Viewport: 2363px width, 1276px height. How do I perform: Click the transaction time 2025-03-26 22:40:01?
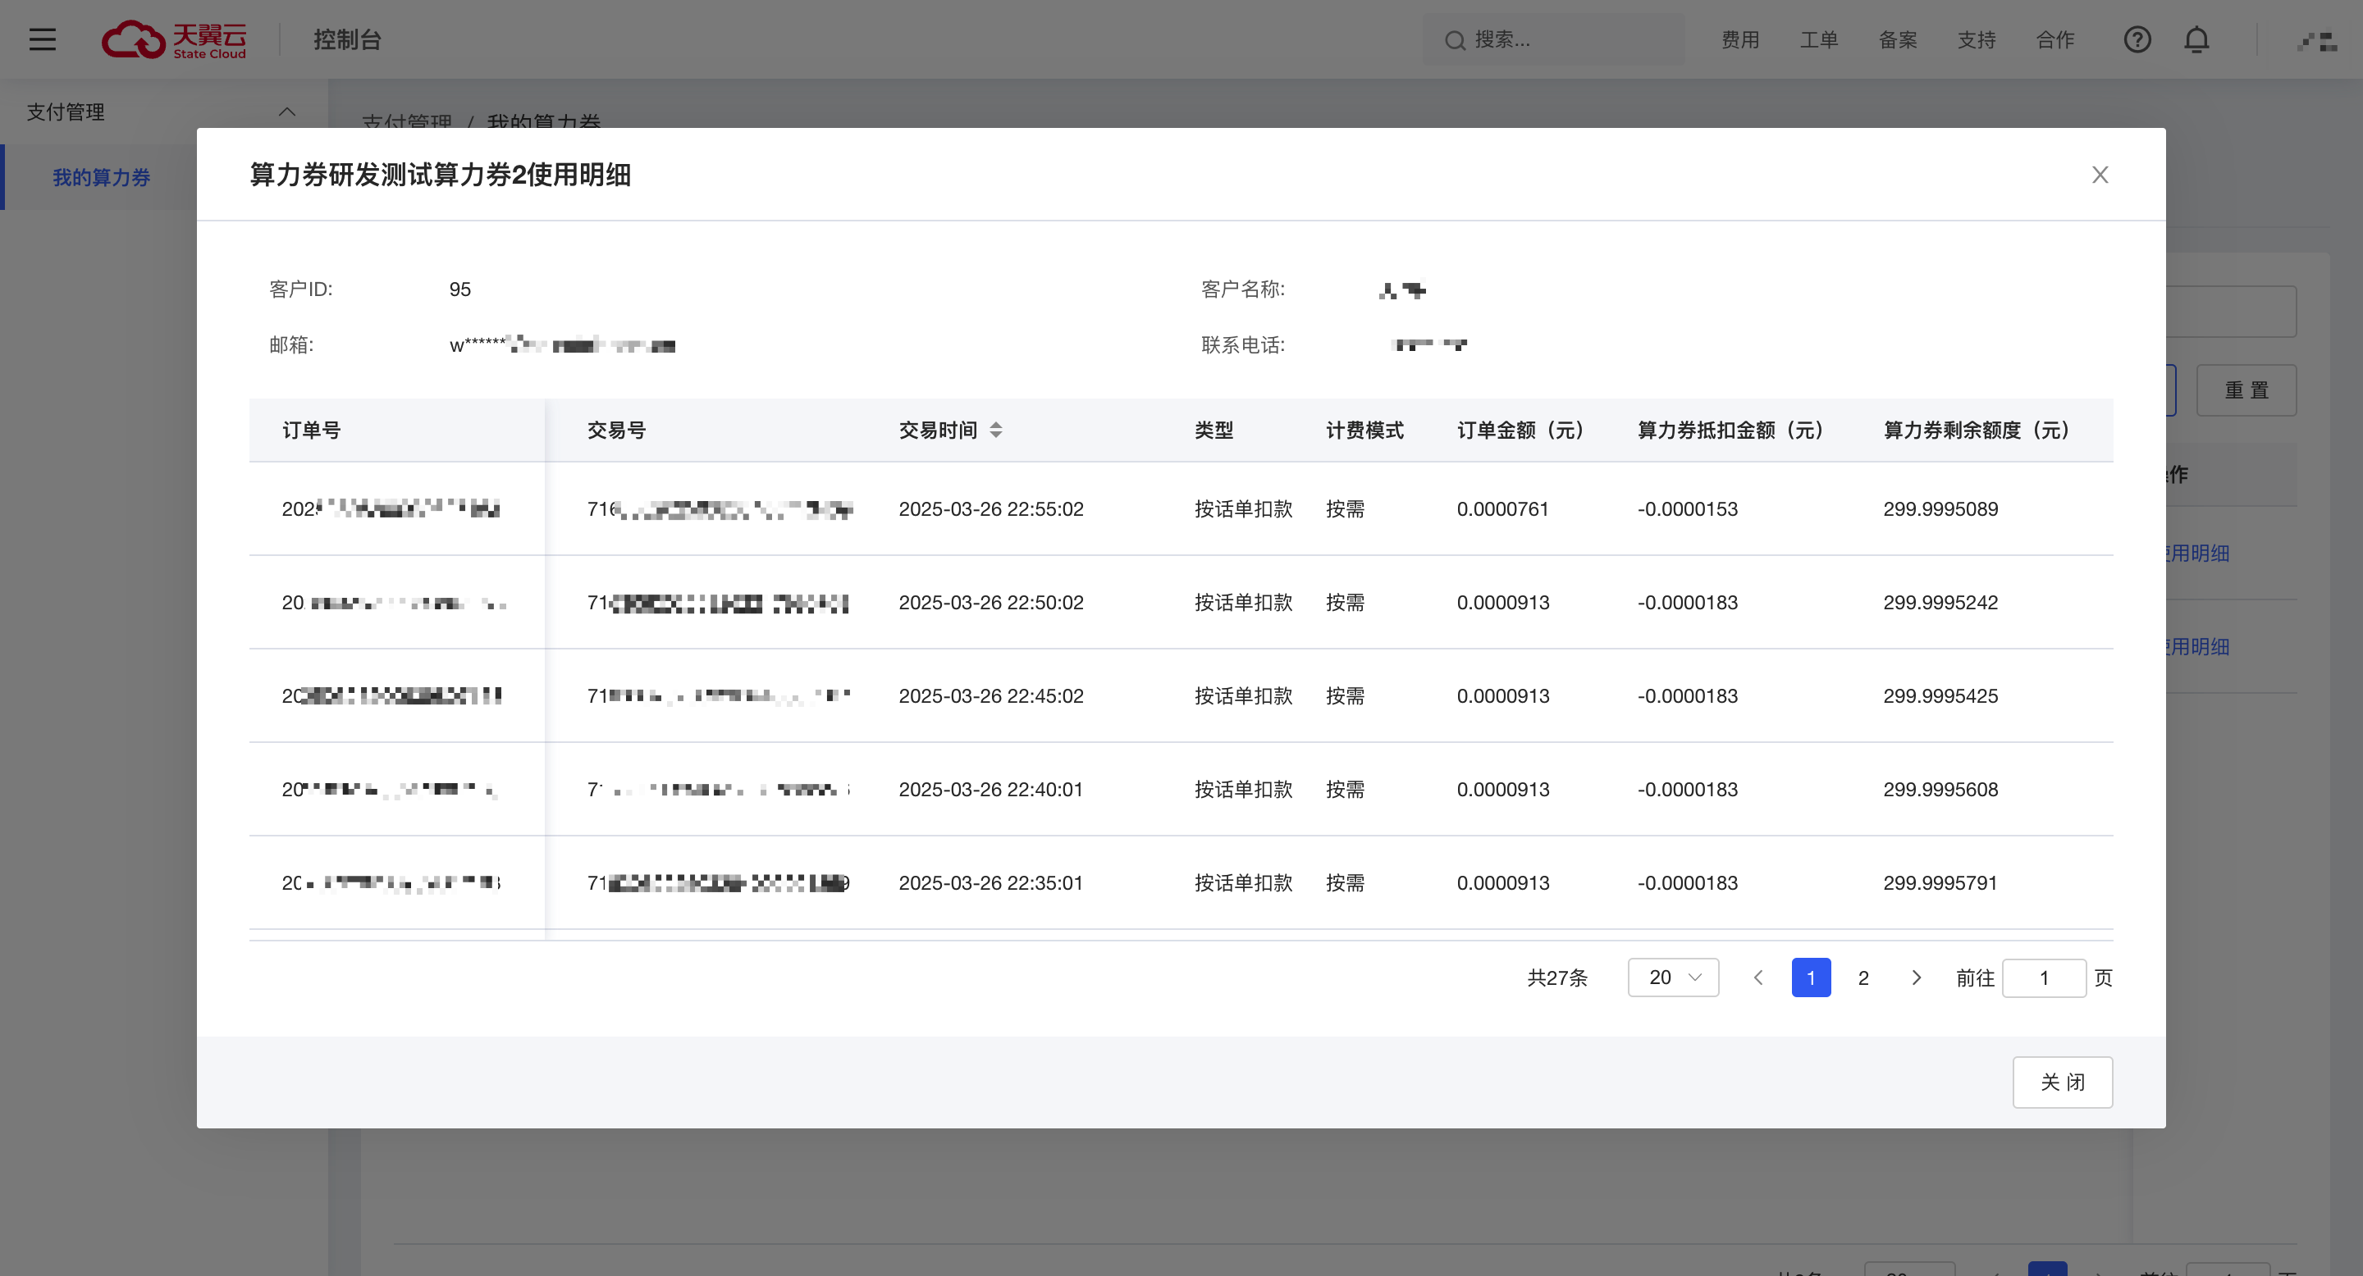[990, 789]
